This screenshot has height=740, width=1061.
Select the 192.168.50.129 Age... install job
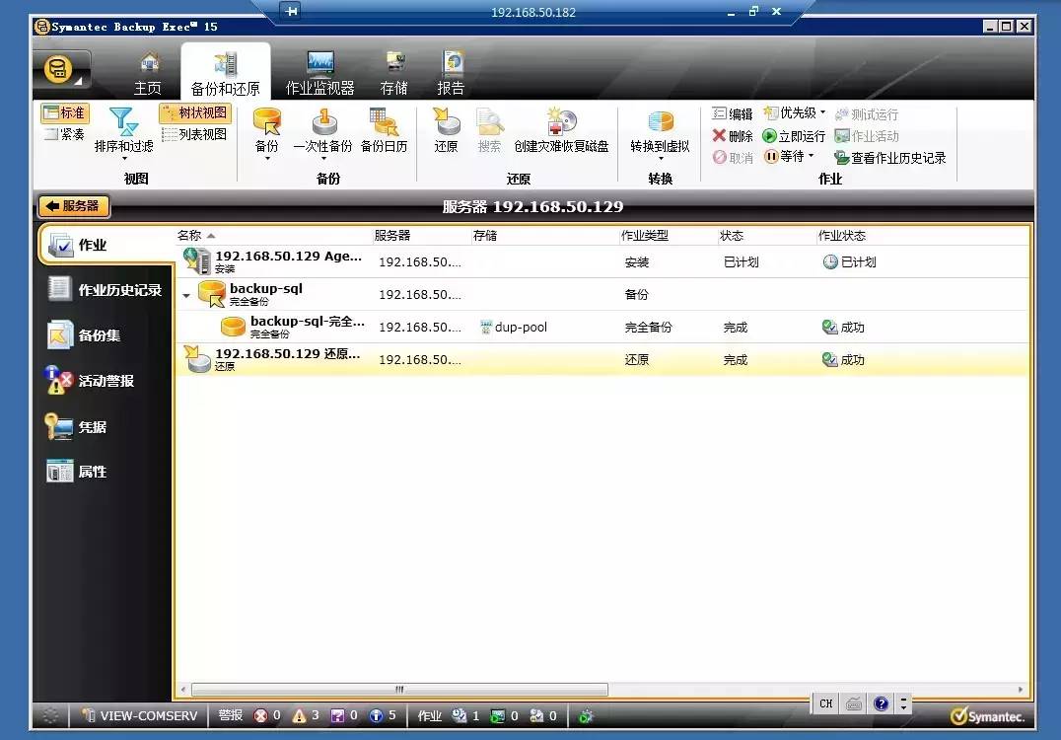(x=602, y=261)
